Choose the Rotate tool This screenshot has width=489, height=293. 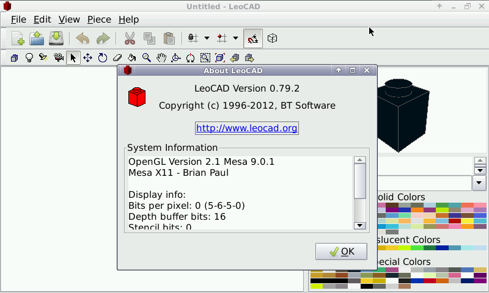point(103,58)
